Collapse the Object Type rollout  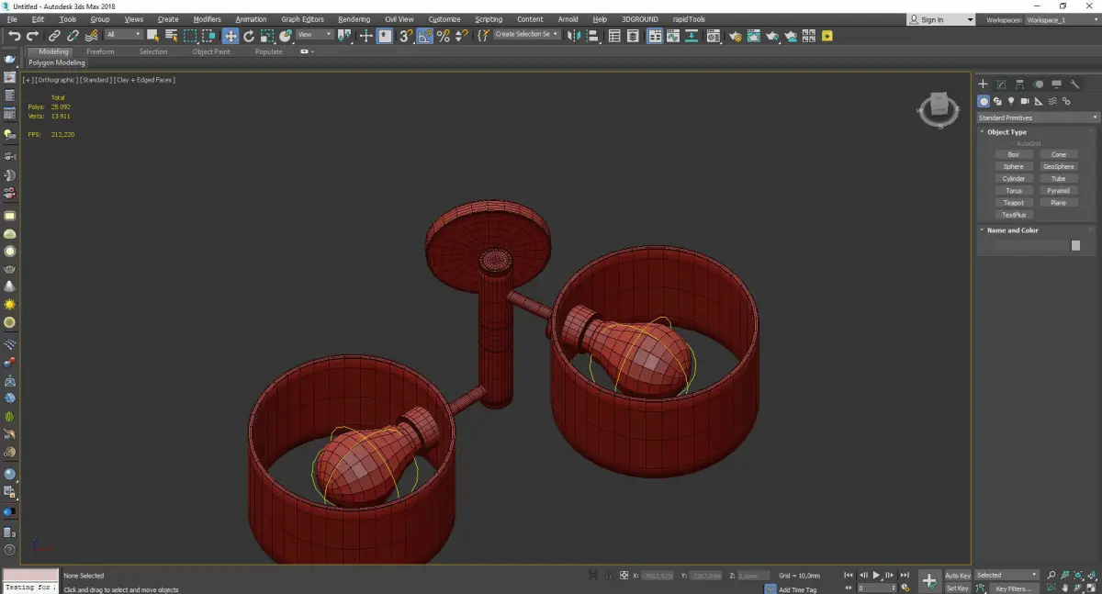(1006, 132)
